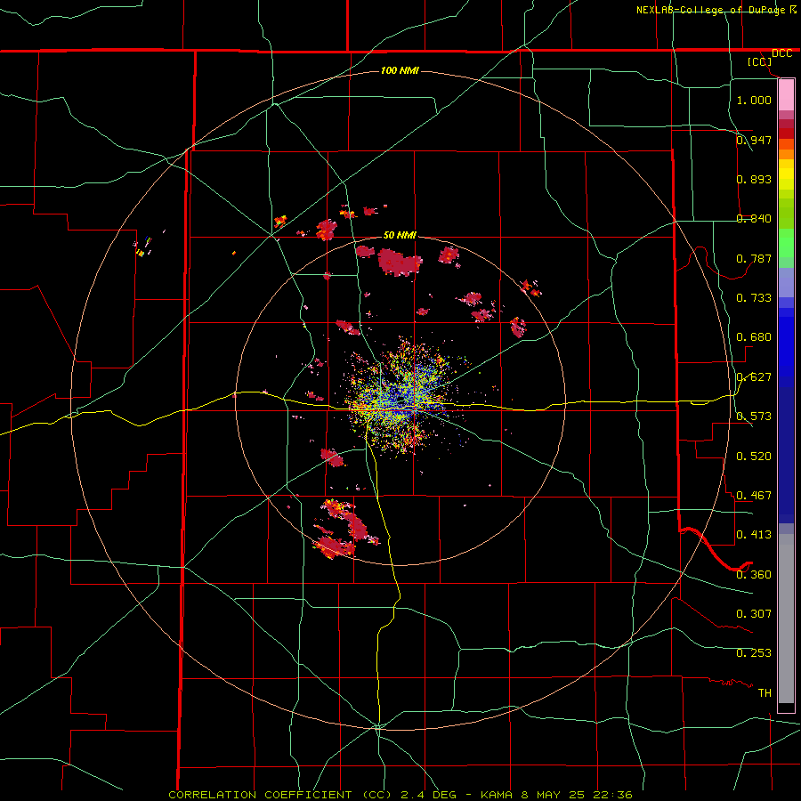Select the 0.947 legend value
This screenshot has width=801, height=801.
(754, 140)
